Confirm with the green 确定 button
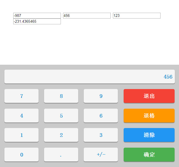 pyautogui.click(x=149, y=155)
